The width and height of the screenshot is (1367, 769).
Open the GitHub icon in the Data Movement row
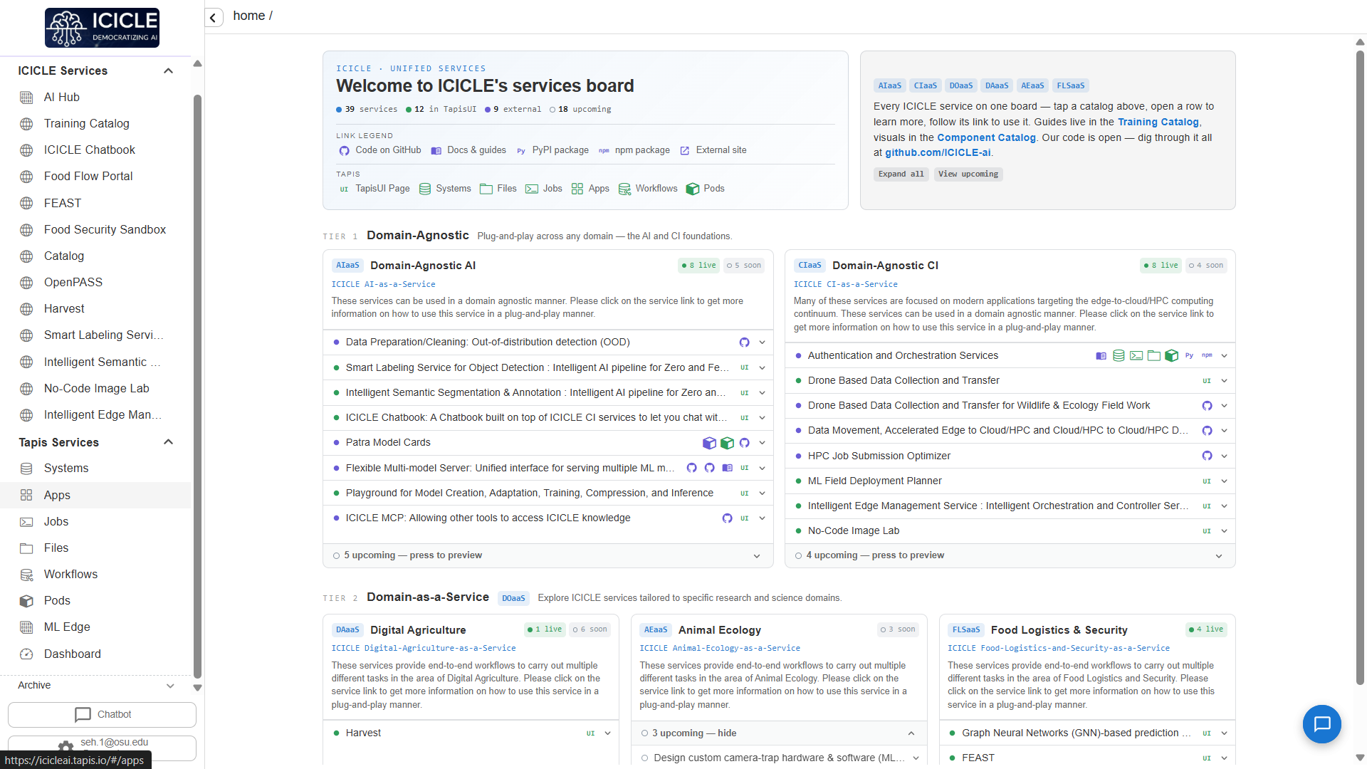[1207, 431]
